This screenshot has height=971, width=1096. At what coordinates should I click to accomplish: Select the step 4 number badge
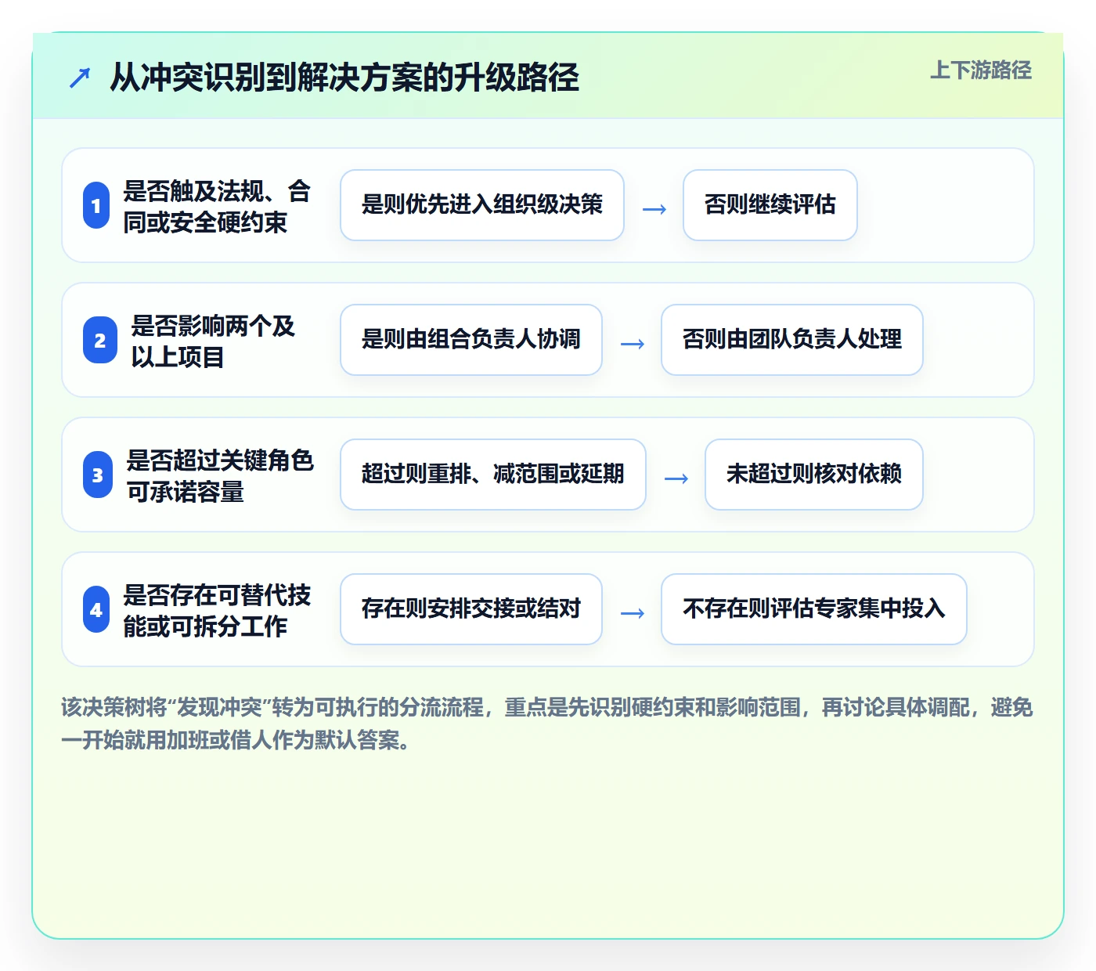(96, 610)
